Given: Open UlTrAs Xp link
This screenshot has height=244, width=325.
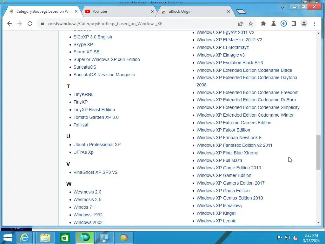Looking at the screenshot, I should pyautogui.click(x=83, y=152).
